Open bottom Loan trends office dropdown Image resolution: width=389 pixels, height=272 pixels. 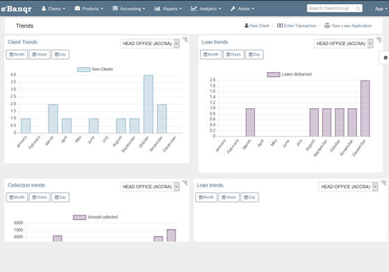[348, 187]
